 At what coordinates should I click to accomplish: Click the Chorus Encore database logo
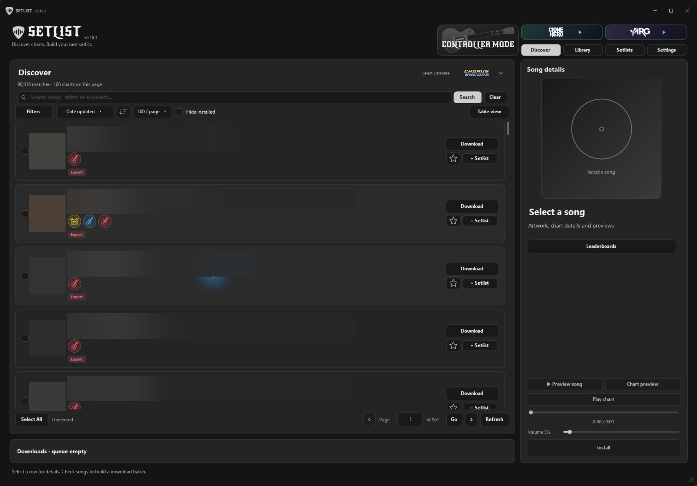pyautogui.click(x=477, y=73)
